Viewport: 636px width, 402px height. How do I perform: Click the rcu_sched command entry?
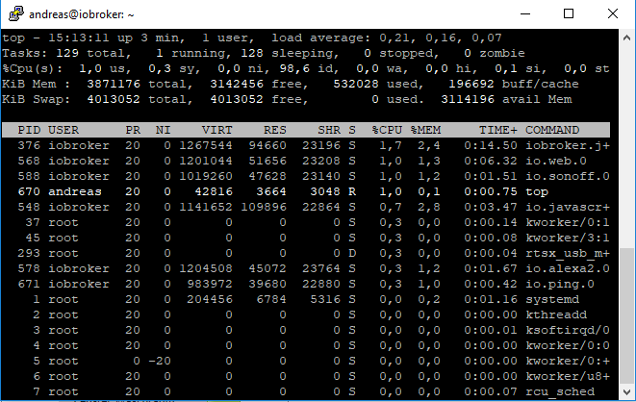click(x=560, y=391)
